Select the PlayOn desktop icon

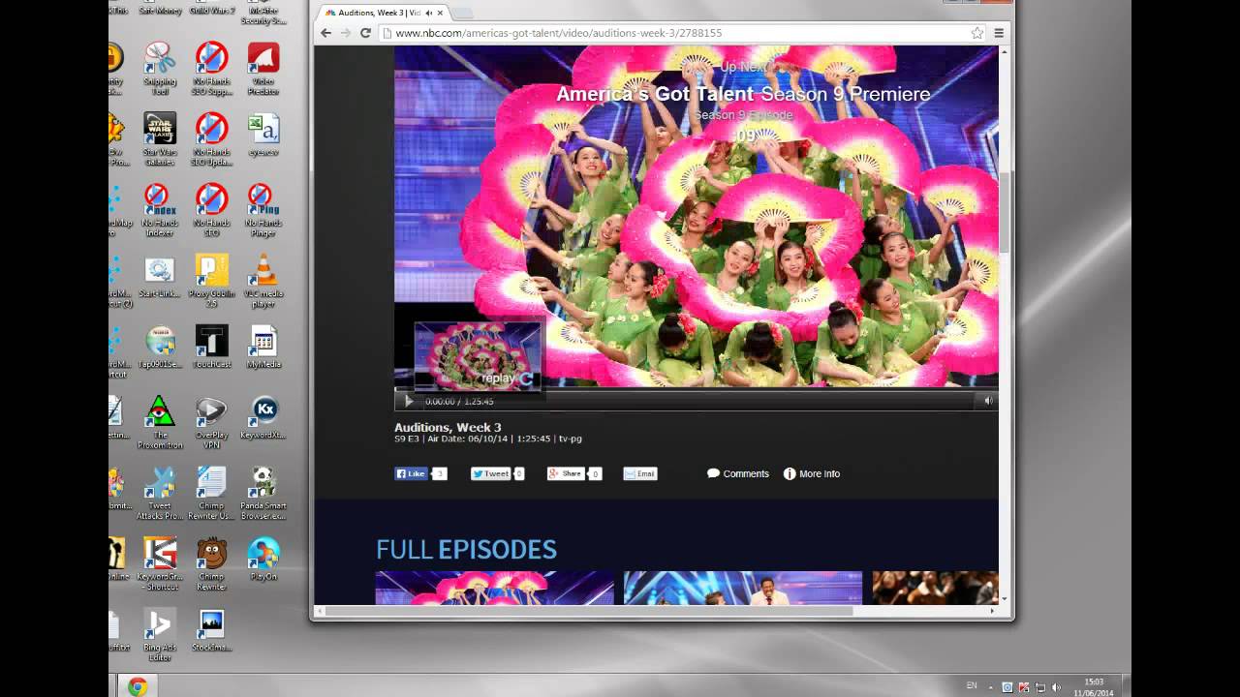click(x=263, y=559)
